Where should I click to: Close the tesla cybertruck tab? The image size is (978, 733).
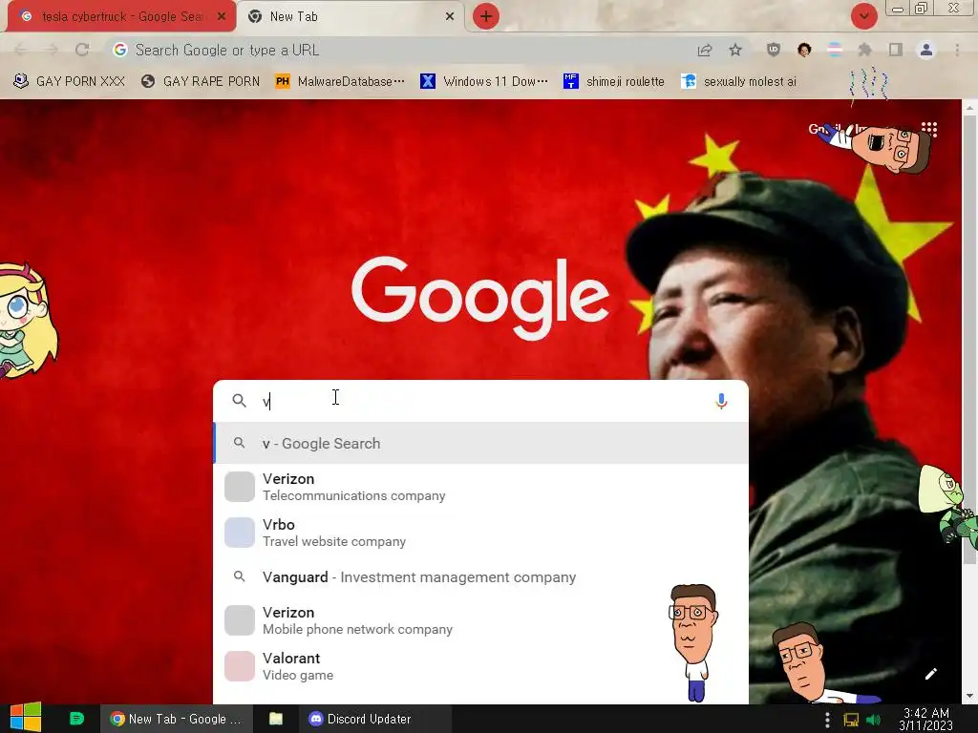(222, 17)
